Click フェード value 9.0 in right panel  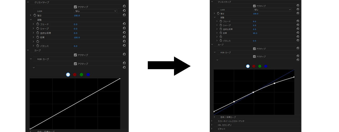255,21
